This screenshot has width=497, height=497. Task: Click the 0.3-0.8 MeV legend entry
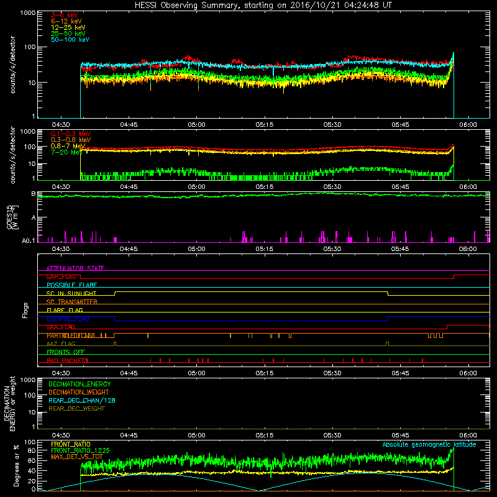[x=71, y=140]
